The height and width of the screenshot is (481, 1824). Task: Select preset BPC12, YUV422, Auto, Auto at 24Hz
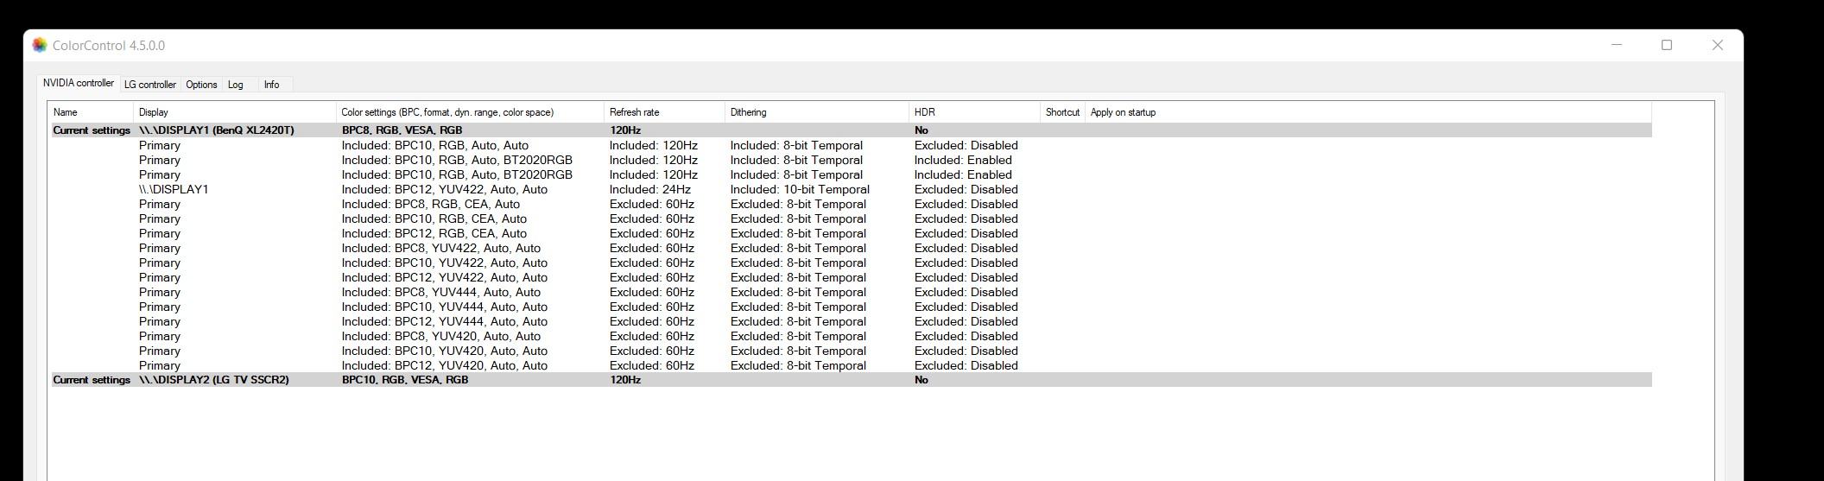(851, 189)
